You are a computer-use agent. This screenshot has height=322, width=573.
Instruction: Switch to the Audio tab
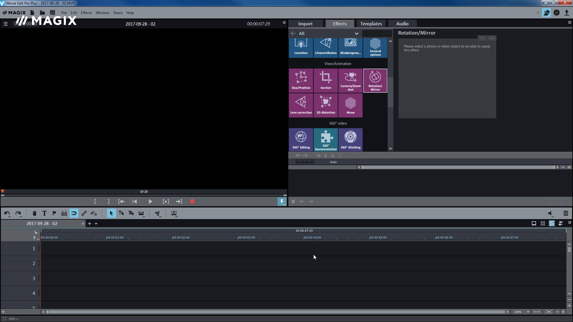click(x=402, y=24)
